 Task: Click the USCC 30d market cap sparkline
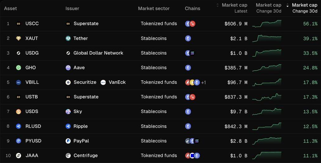tap(267, 24)
